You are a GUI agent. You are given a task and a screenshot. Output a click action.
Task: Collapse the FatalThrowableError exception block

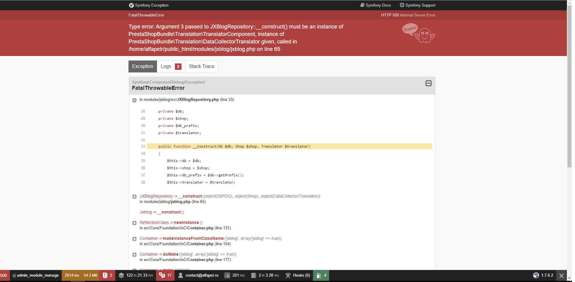pos(429,83)
